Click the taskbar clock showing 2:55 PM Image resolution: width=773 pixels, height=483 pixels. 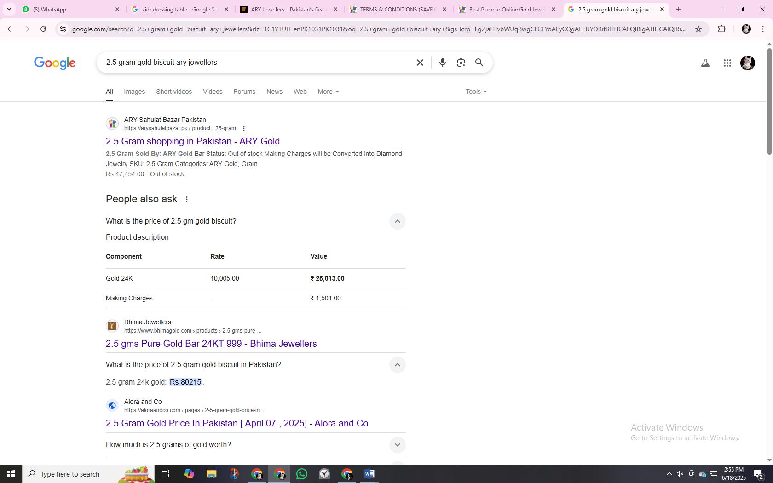pyautogui.click(x=733, y=474)
